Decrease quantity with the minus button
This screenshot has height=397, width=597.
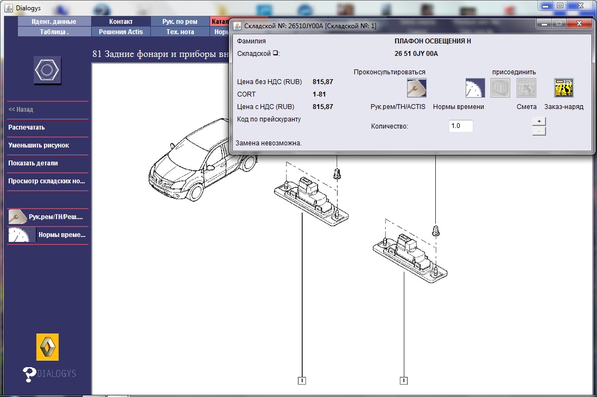coord(539,131)
